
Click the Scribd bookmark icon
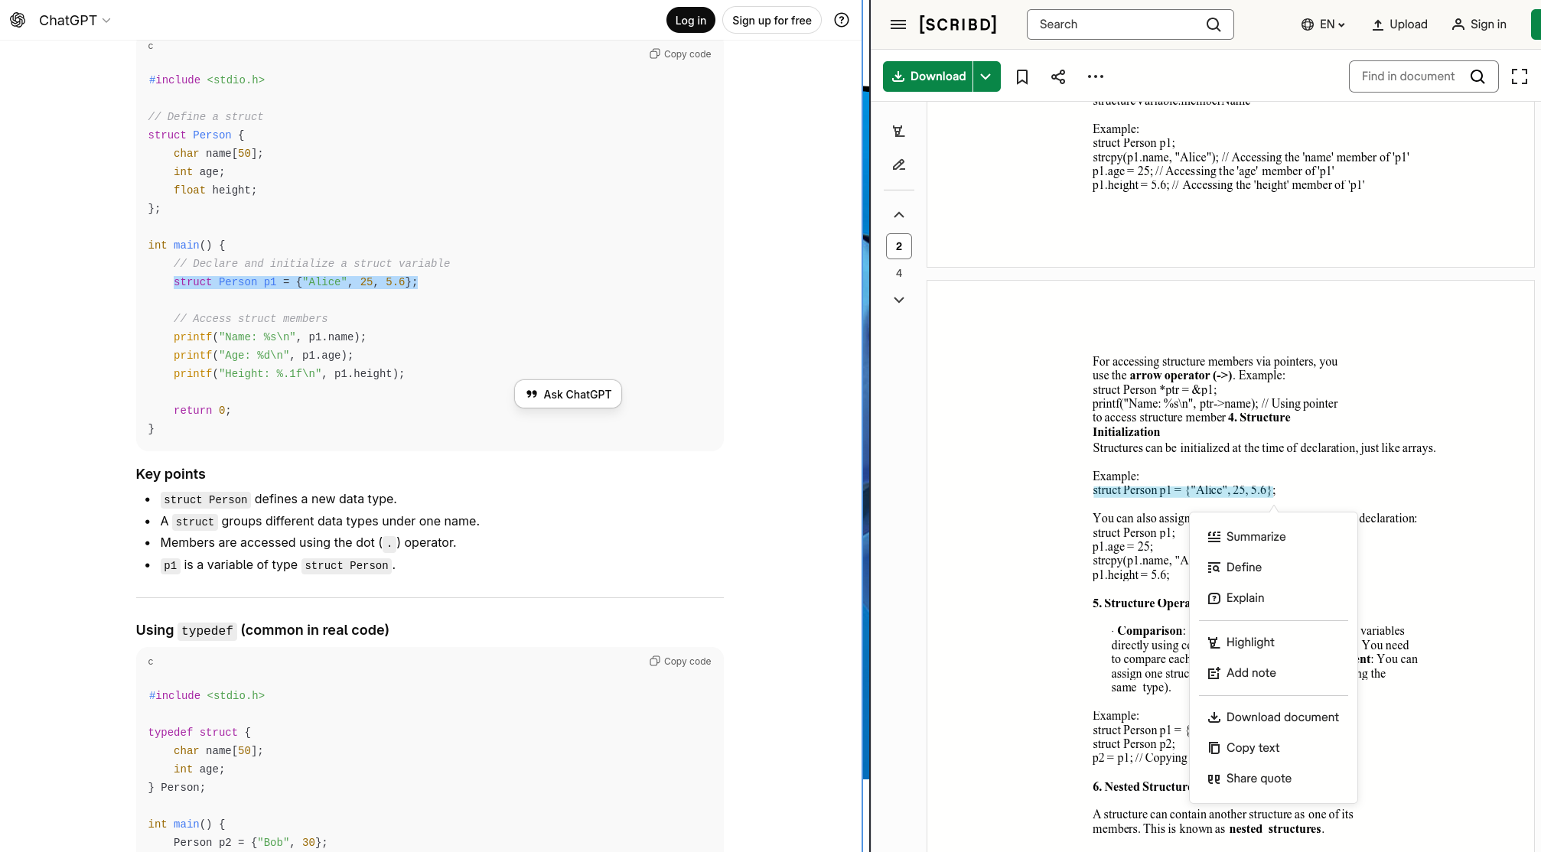(x=1021, y=76)
